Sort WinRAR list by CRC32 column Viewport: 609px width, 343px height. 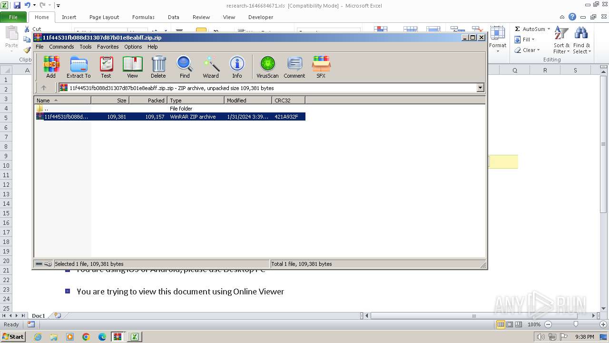pos(288,100)
